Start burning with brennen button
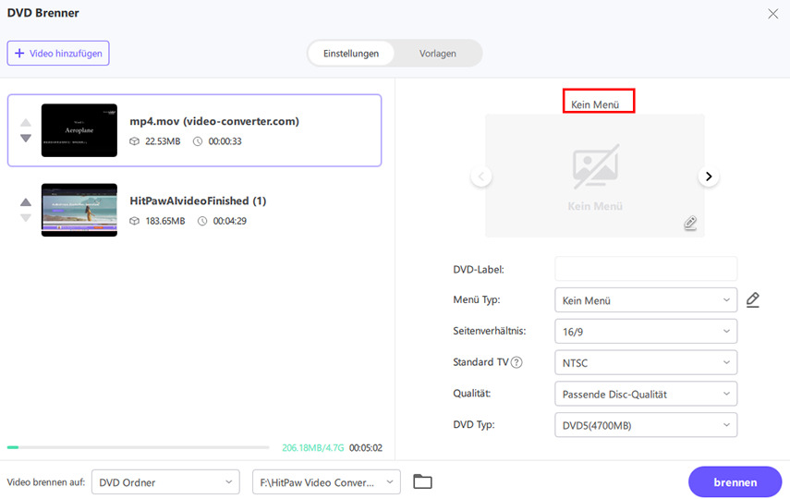The height and width of the screenshot is (499, 790). pyautogui.click(x=735, y=481)
